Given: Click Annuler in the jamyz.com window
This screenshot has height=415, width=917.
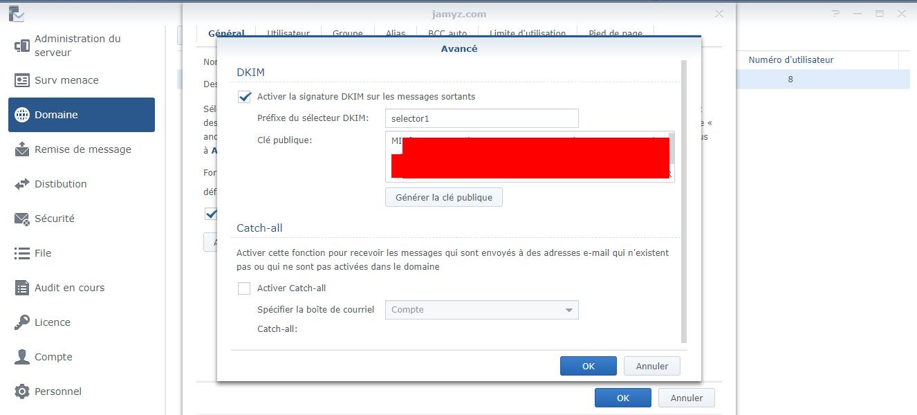Looking at the screenshot, I should click(x=687, y=398).
